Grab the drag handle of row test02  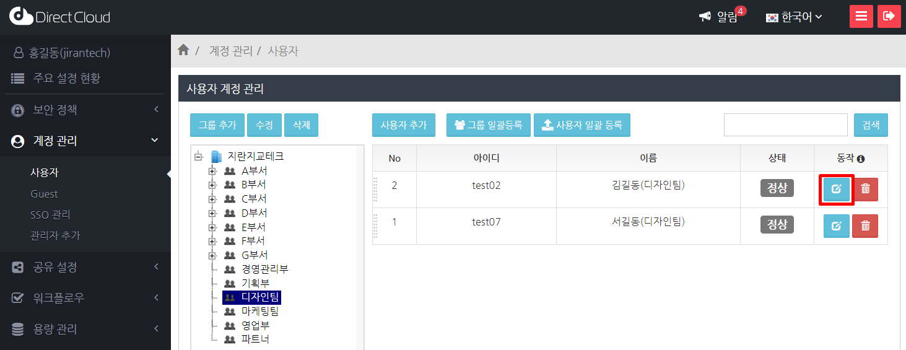coord(375,190)
